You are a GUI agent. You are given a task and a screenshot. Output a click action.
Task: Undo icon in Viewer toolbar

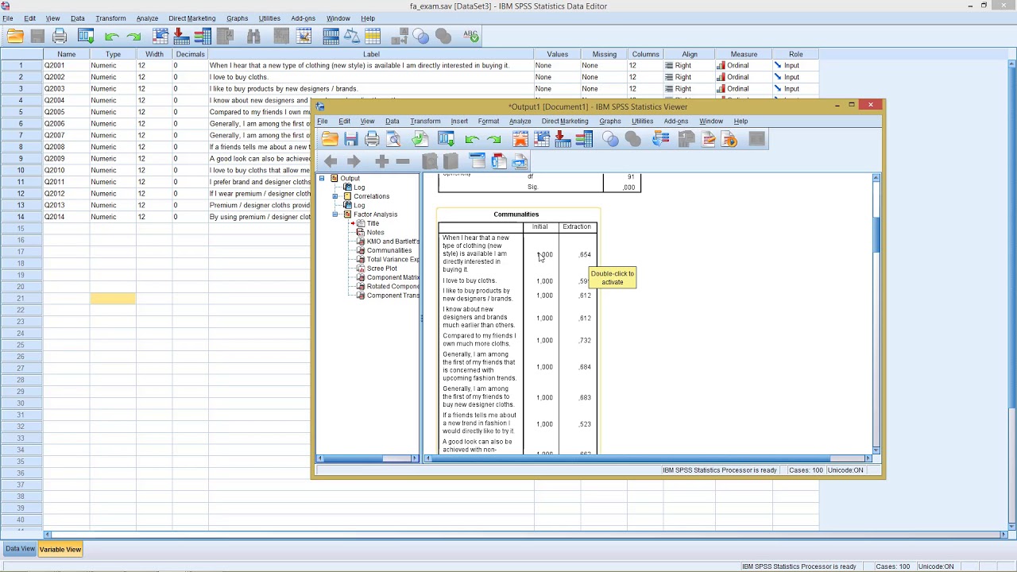coord(472,139)
